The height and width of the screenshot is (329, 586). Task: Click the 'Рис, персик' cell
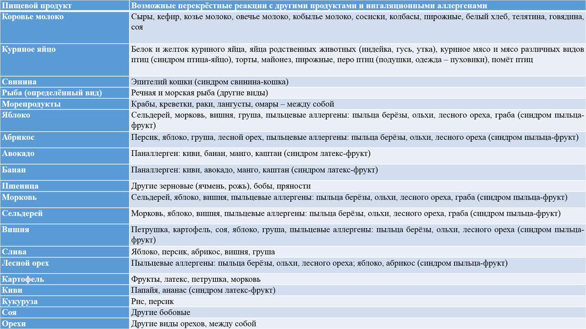pos(358,302)
